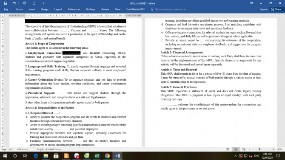
Task: Click the volume tray icon
Action: pos(251,156)
